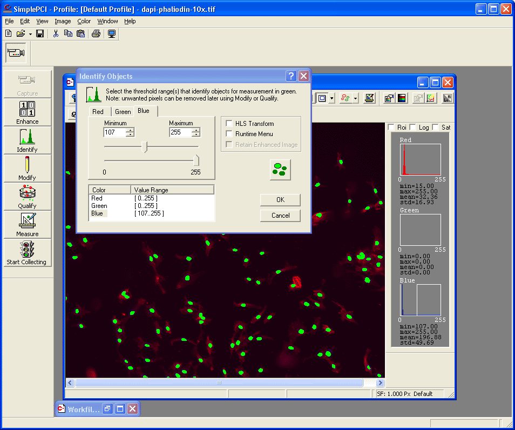Select the Modify pencil tool
Screen dimensions: 515x430
pyautogui.click(x=28, y=169)
